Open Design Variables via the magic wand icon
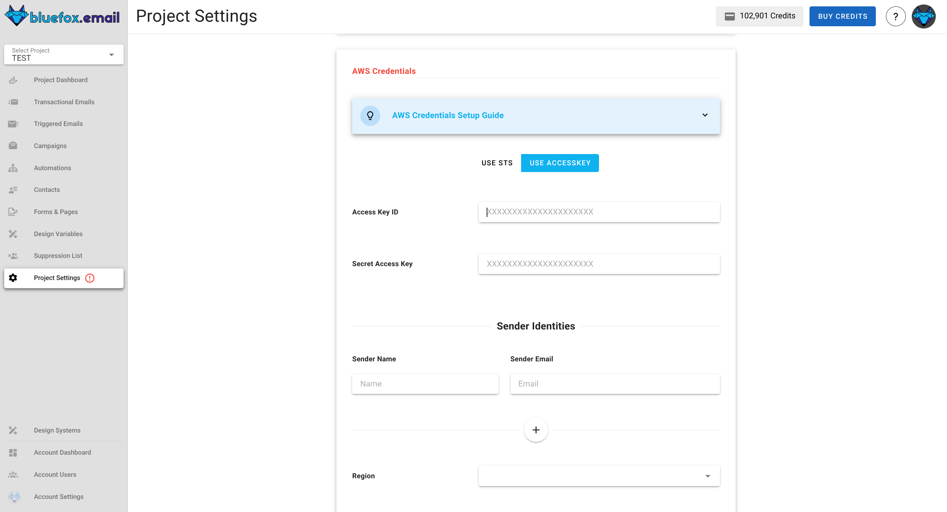This screenshot has width=947, height=512. click(x=13, y=234)
